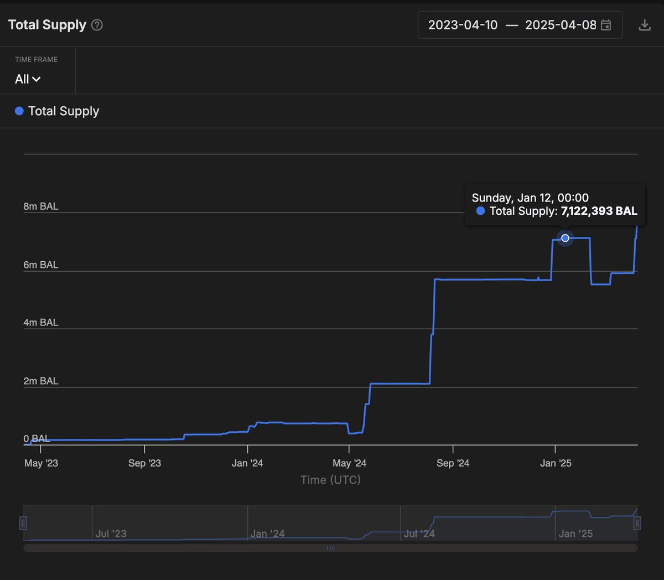The image size is (664, 580).
Task: Click "Jul '23" in the navigator
Action: [x=111, y=534]
